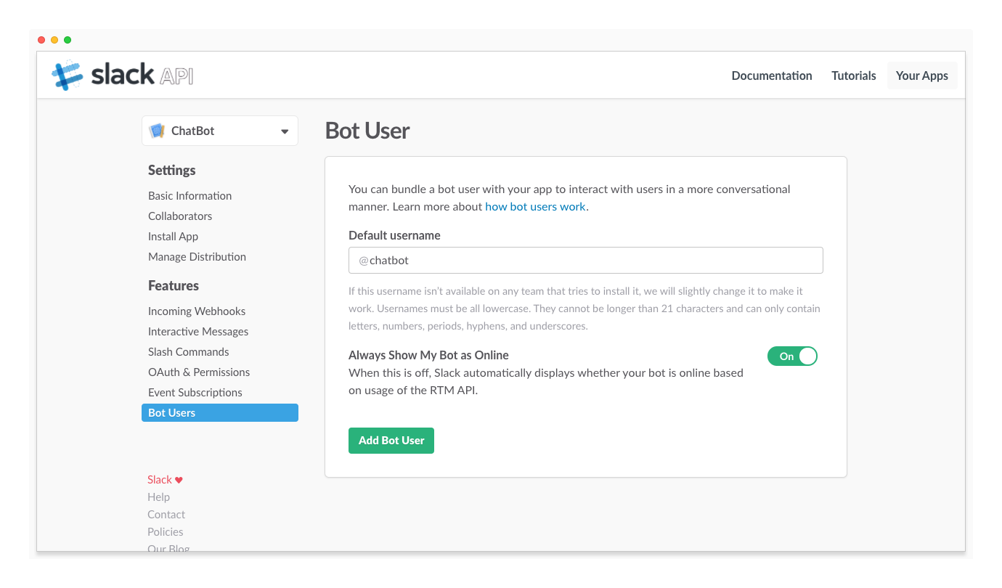Viewport: 1002px width, 588px height.
Task: Click the ChatBot app icon in selector
Action: [157, 131]
